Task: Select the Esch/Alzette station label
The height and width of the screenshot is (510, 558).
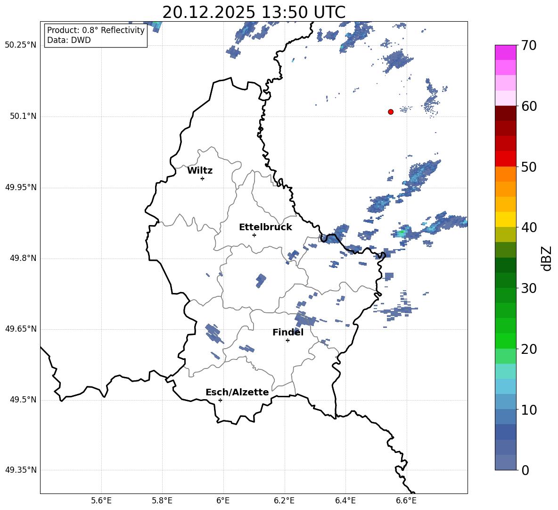Action: pyautogui.click(x=237, y=392)
